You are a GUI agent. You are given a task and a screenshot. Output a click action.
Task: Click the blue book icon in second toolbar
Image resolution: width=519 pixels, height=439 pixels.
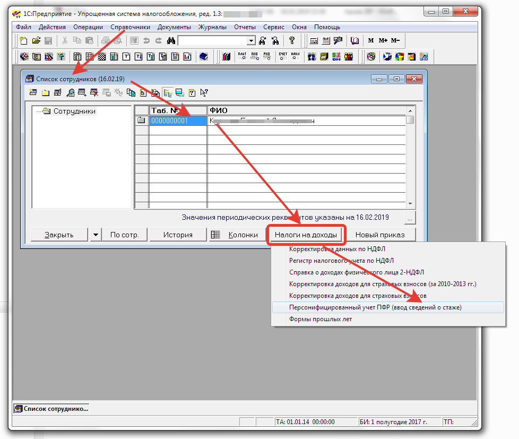tap(204, 57)
